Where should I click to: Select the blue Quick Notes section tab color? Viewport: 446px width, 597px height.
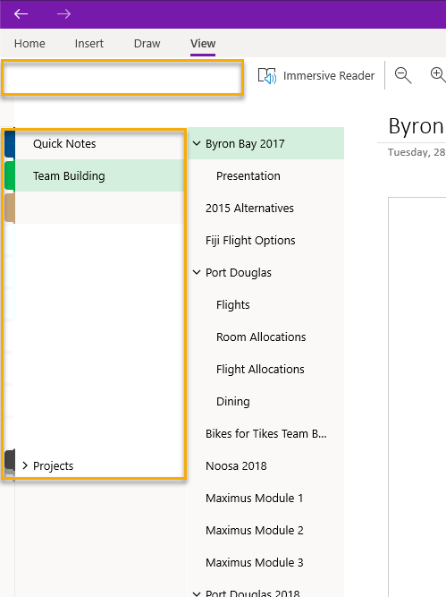point(10,143)
